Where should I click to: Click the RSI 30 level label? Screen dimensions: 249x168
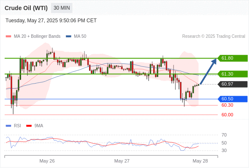click(224, 150)
